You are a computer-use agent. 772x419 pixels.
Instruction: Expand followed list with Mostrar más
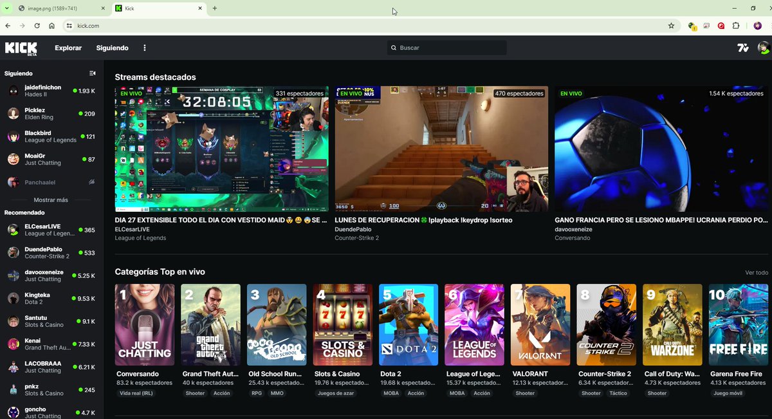pyautogui.click(x=51, y=200)
